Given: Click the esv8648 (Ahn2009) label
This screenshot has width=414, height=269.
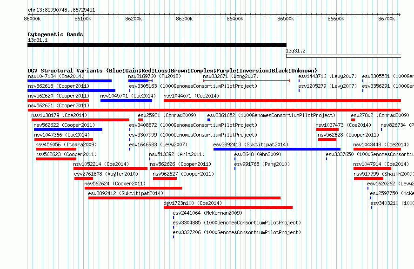Looking at the screenshot, I should tap(258, 154).
